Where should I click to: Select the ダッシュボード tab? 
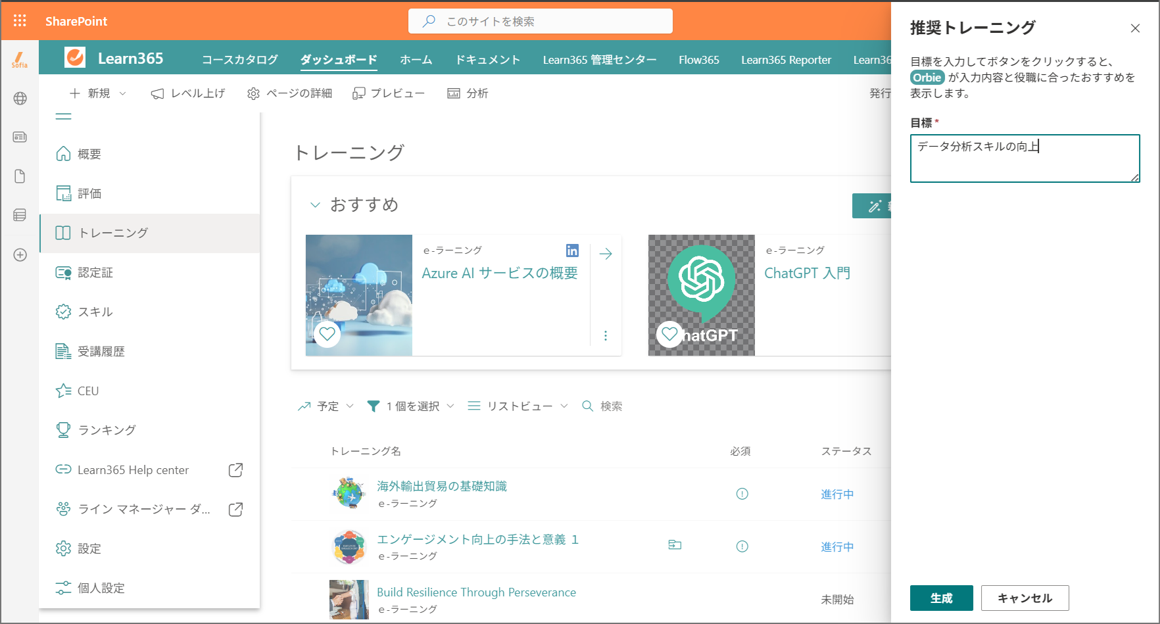[x=339, y=60]
